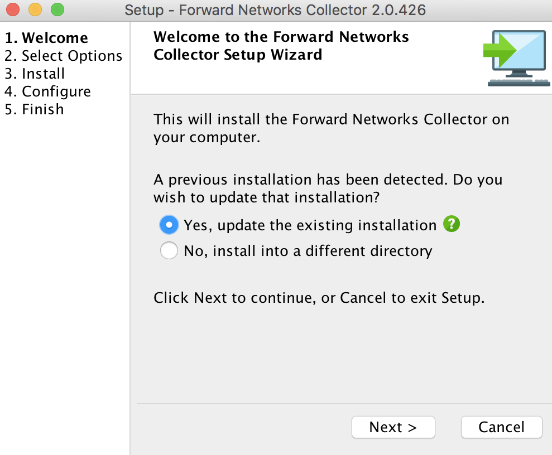This screenshot has width=552, height=455.
Task: Click the Welcome step in the sidebar
Action: point(47,38)
